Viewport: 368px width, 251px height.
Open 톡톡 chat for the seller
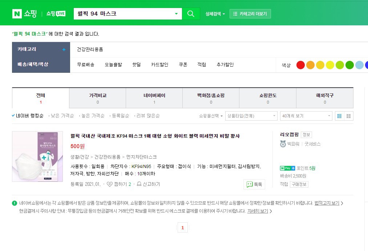coord(254,184)
